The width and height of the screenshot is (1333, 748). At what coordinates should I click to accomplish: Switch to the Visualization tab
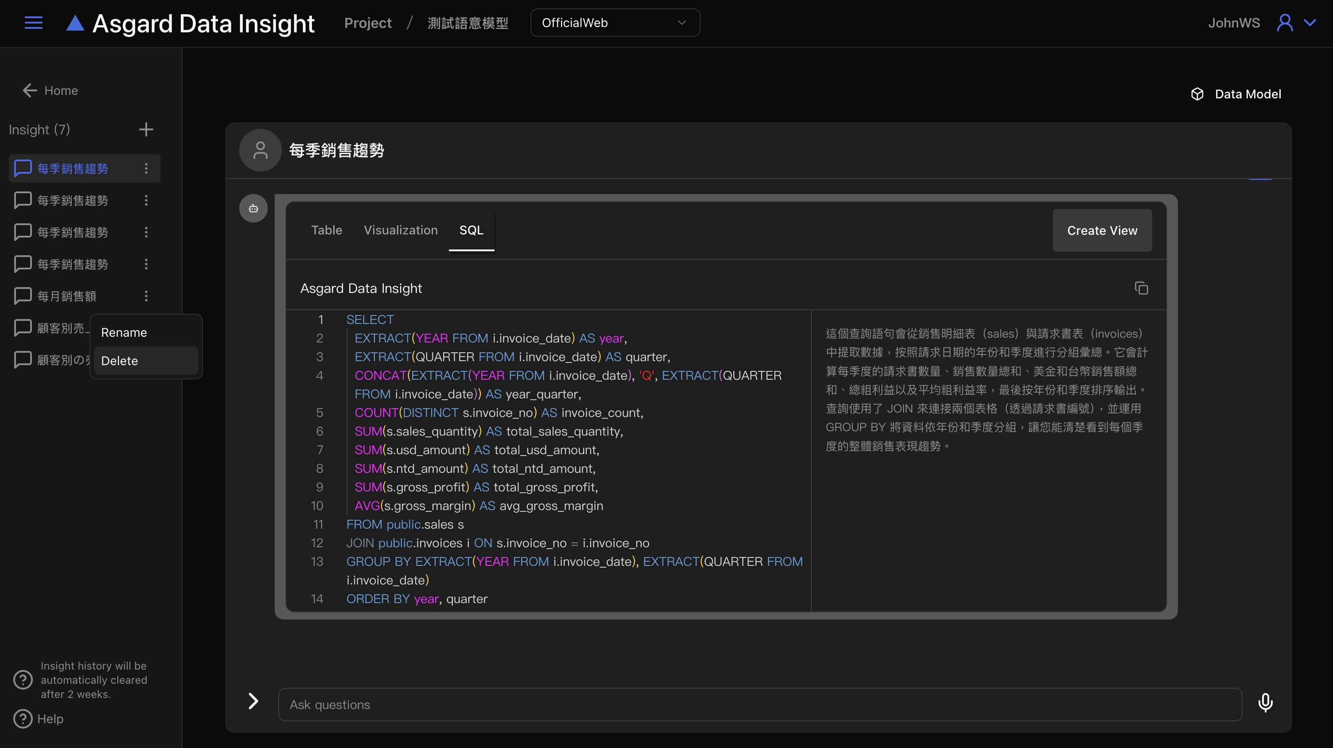401,230
